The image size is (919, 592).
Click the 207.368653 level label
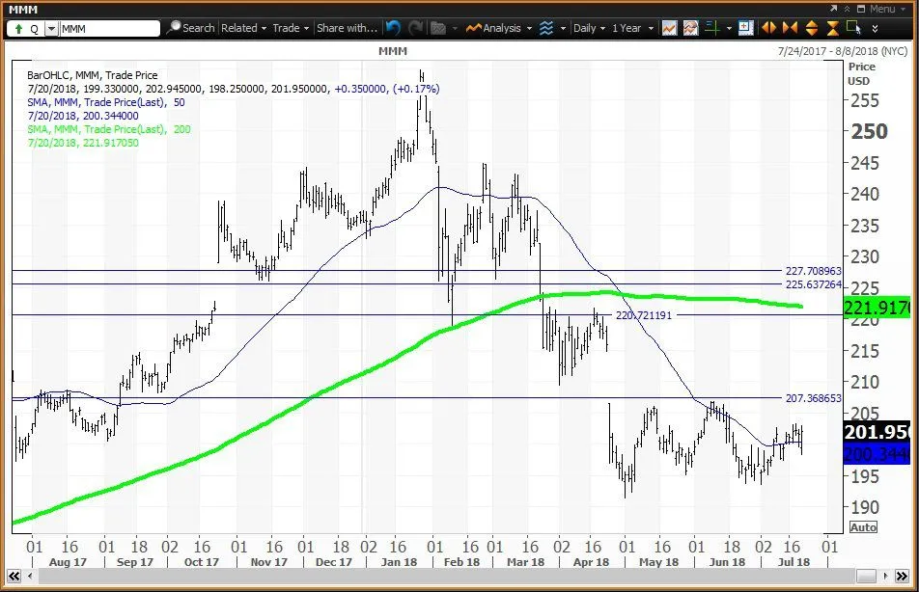click(x=813, y=398)
